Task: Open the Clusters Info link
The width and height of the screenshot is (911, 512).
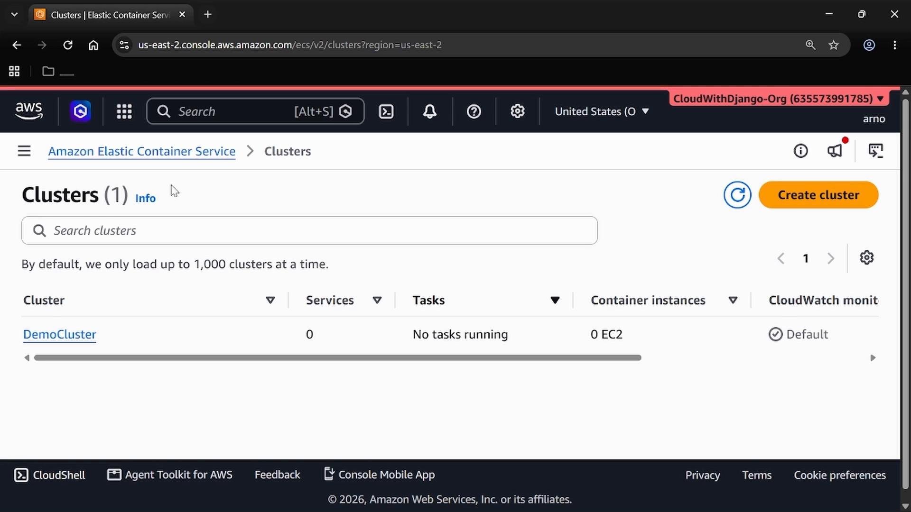Action: (x=145, y=198)
